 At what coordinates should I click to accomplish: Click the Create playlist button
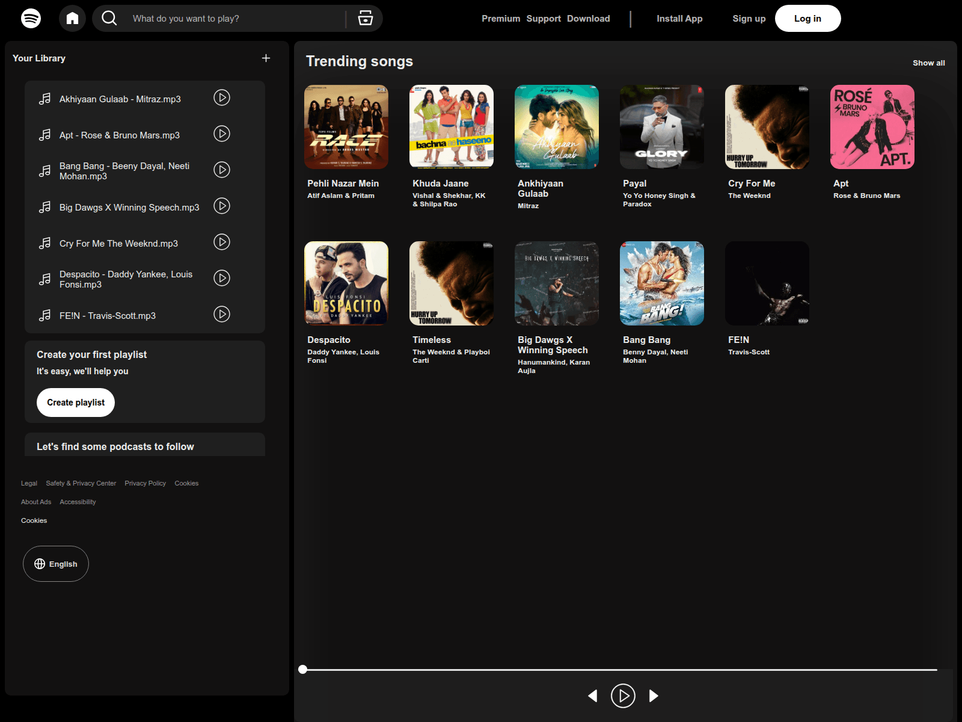(x=76, y=403)
